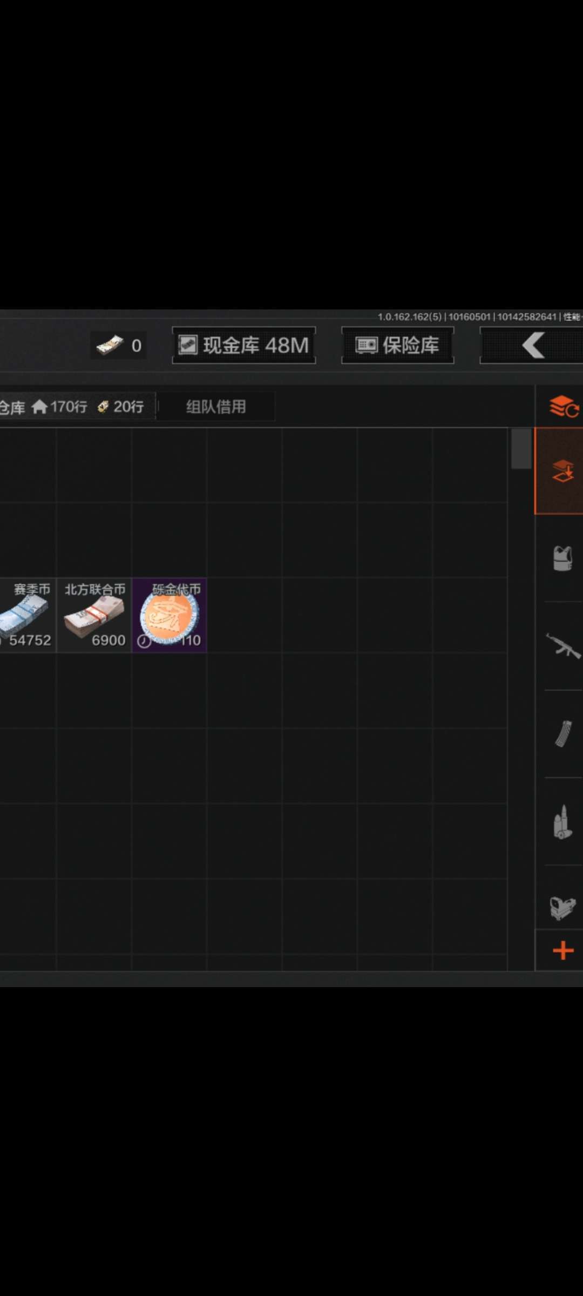Tap the orange stack refresh sort icon

coord(564,407)
